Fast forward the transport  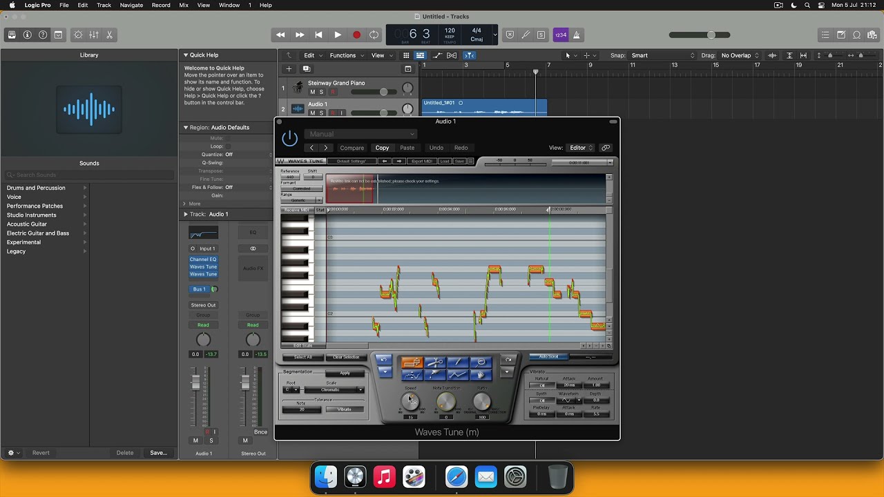click(x=300, y=35)
